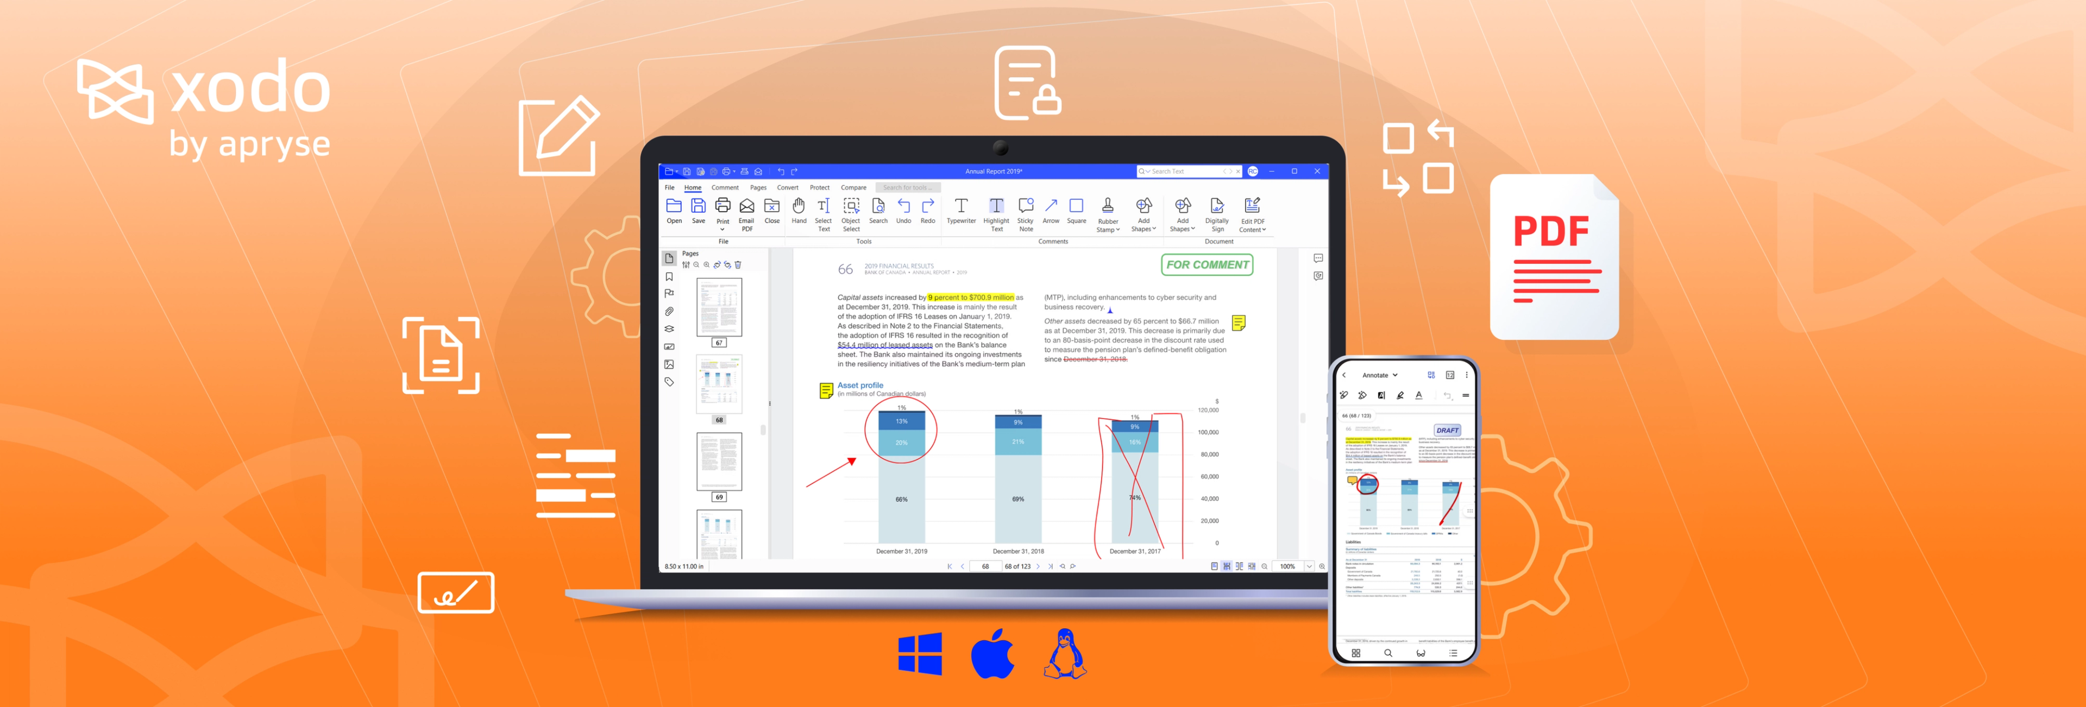The image size is (2086, 707).
Task: Click the Search for tools field
Action: [x=908, y=188]
